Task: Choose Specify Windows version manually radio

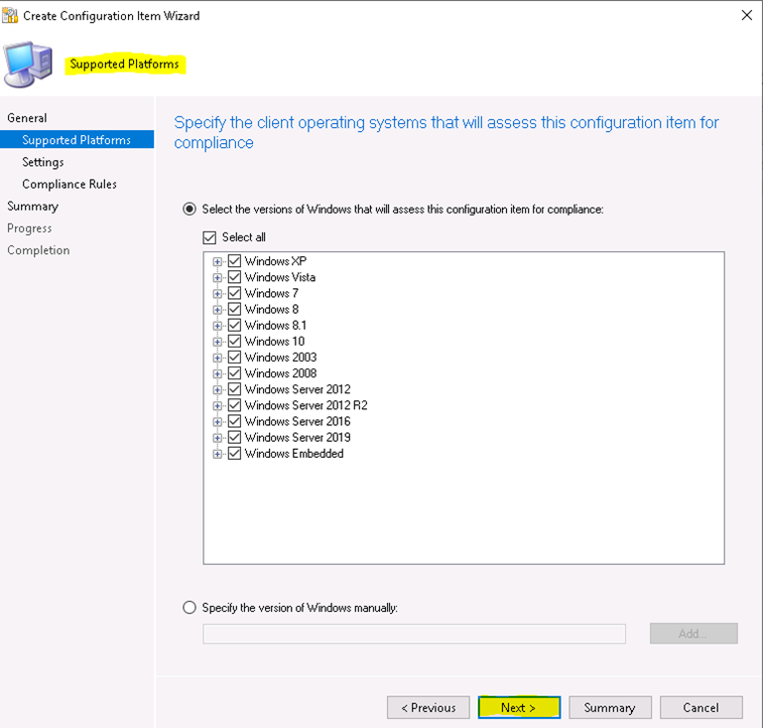Action: pos(190,608)
